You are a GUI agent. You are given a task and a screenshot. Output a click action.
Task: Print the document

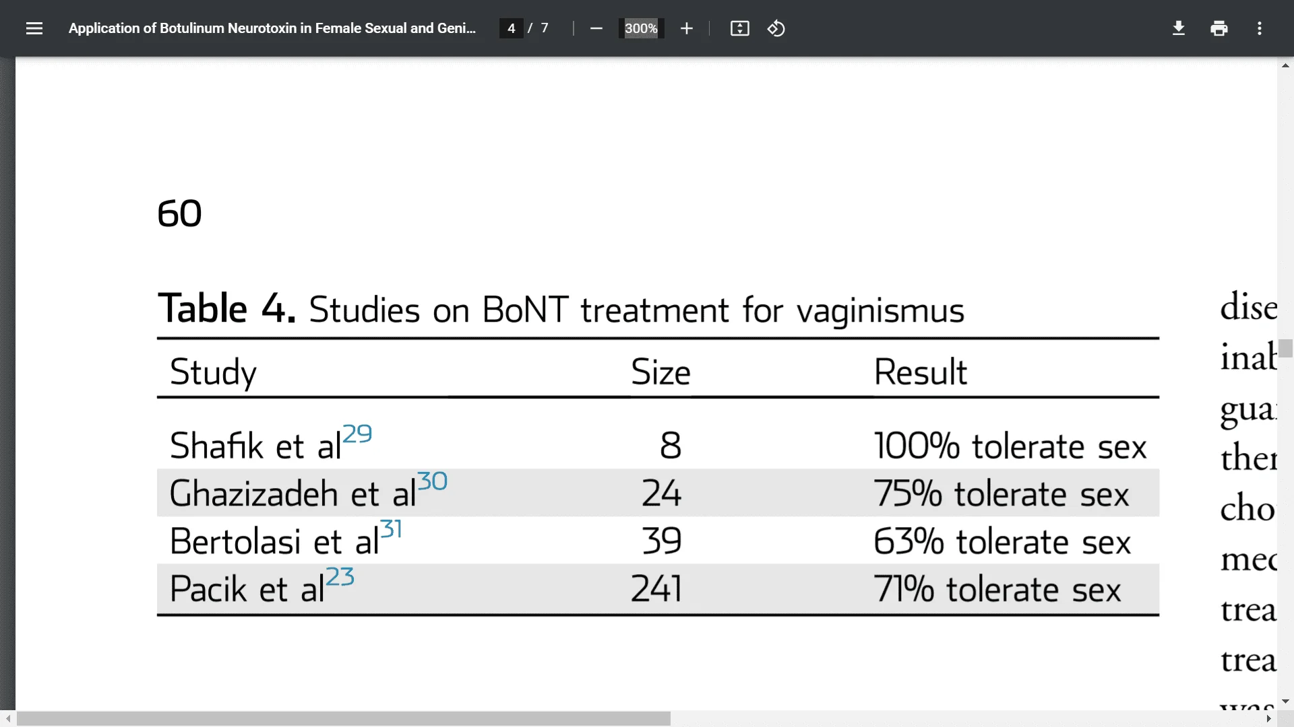[1219, 28]
